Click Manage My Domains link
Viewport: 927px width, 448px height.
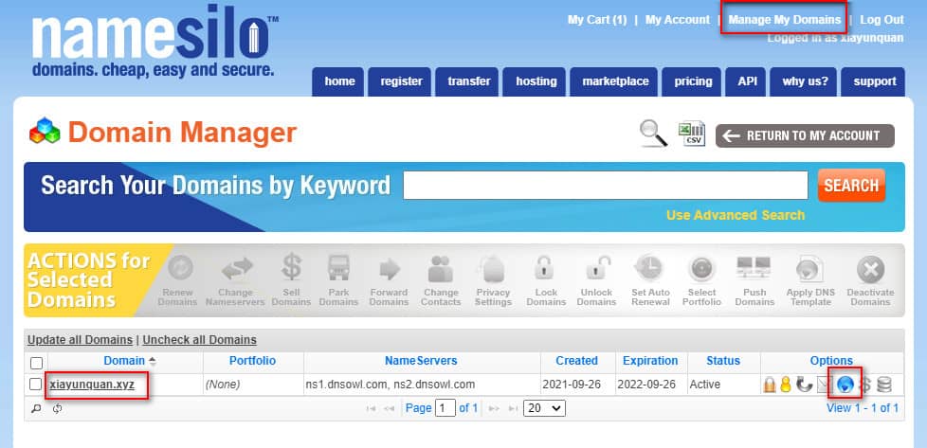click(x=784, y=19)
